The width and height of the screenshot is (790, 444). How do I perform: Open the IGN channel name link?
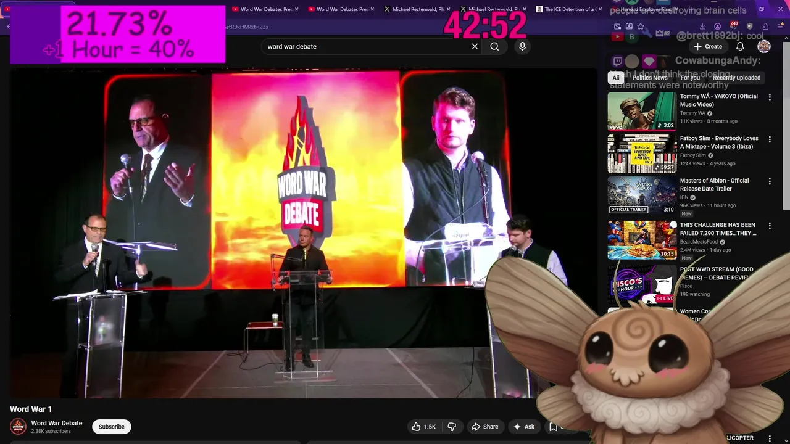684,197
